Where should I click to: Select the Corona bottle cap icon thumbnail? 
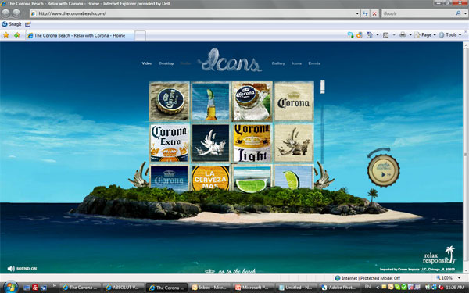click(170, 102)
